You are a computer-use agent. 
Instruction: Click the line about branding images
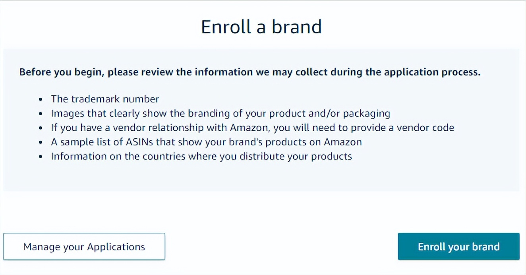[x=220, y=113]
